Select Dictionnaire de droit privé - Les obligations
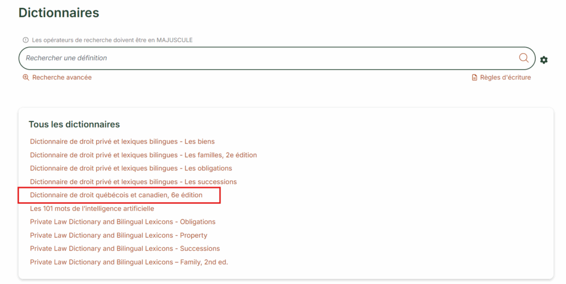The width and height of the screenshot is (566, 284). click(x=131, y=169)
